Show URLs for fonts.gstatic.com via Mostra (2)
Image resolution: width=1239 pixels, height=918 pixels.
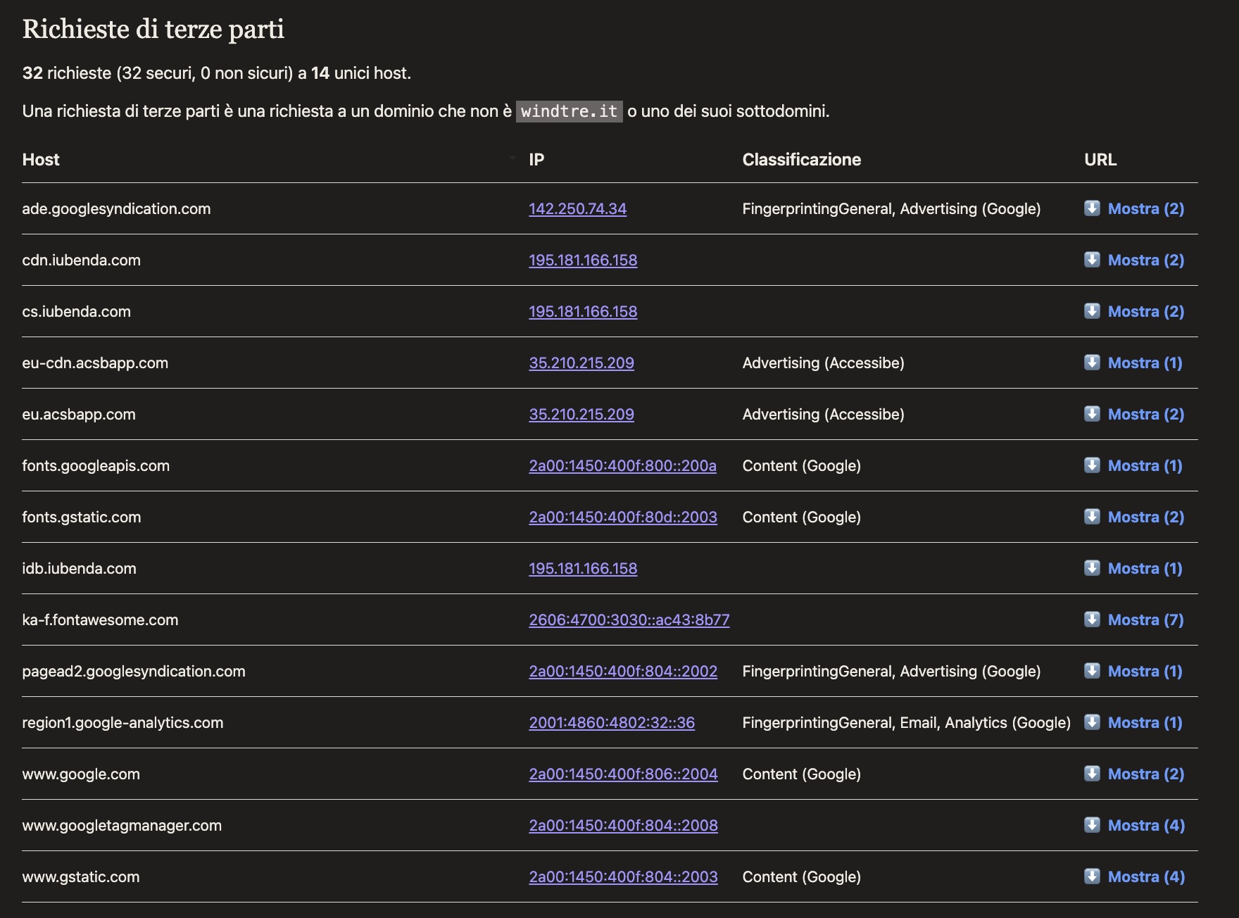point(1145,517)
